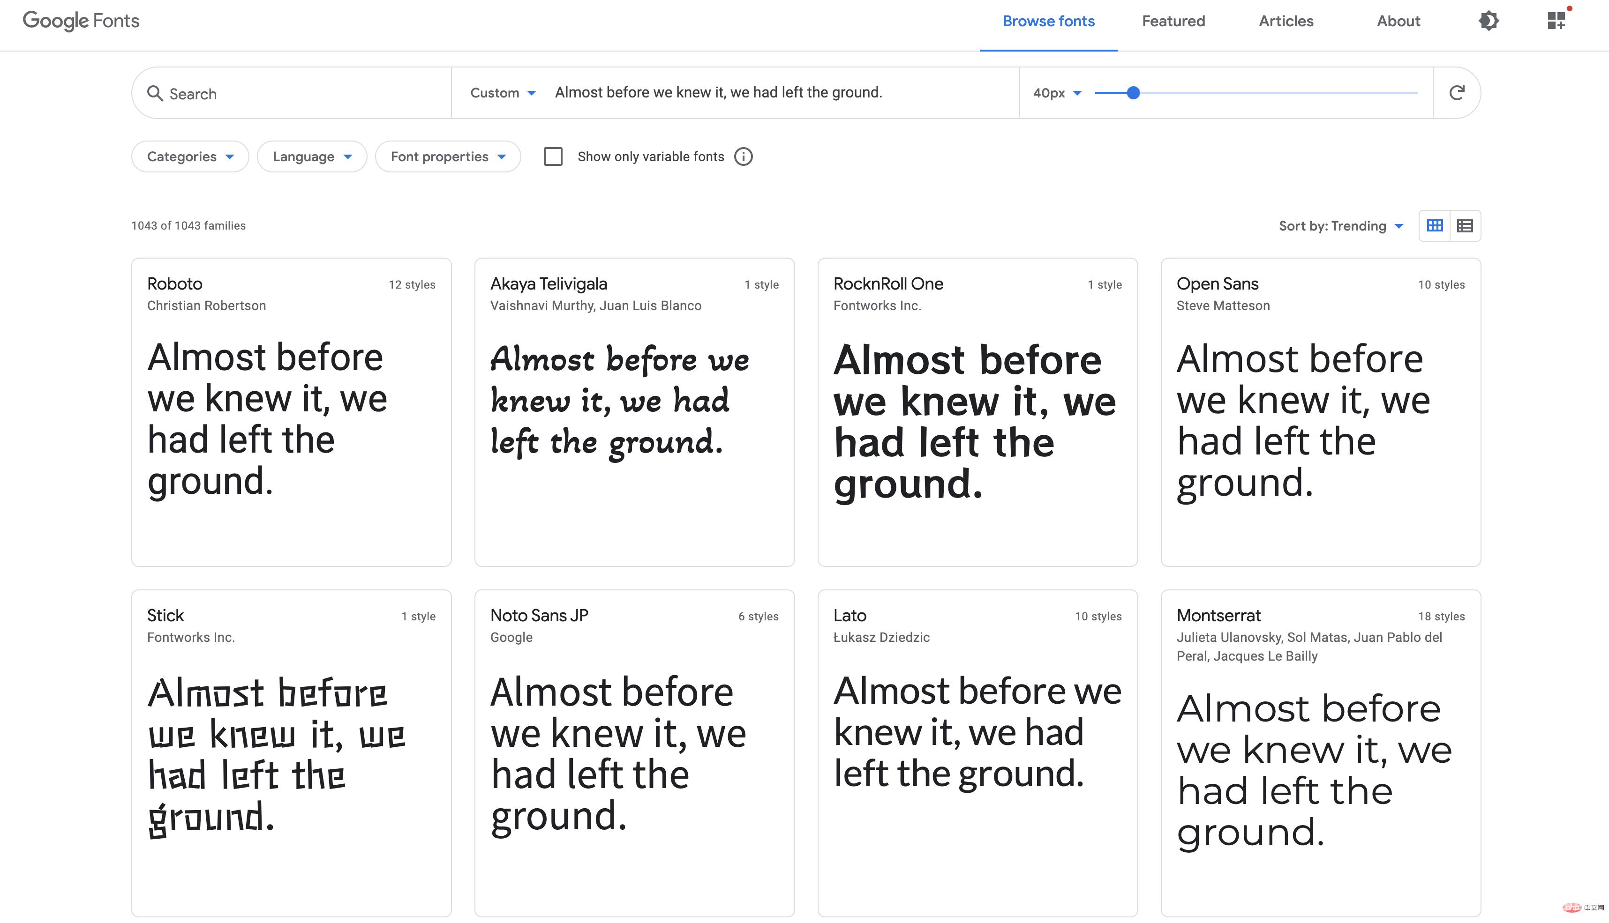Go to the Featured tab
Screen dimensions: 1609x923
coord(1173,21)
